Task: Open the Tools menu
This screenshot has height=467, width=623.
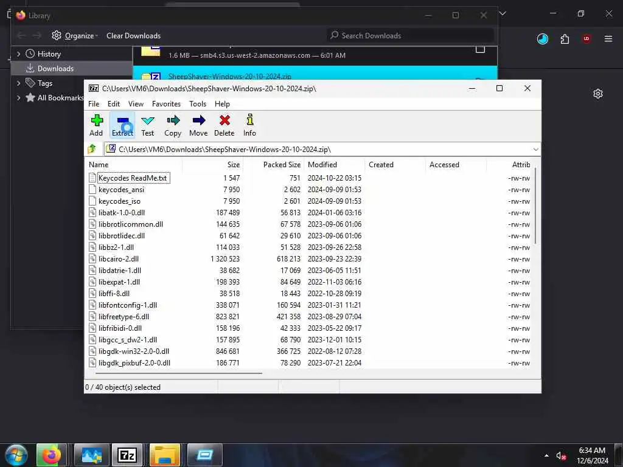Action: pos(198,103)
